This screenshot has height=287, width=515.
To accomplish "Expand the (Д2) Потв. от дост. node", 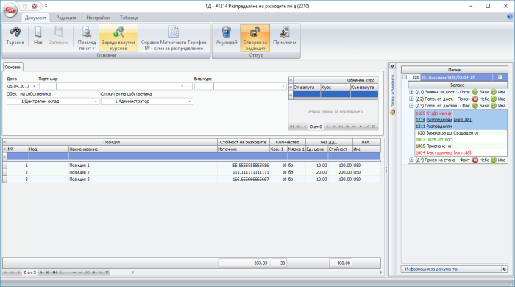I will pyautogui.click(x=411, y=99).
